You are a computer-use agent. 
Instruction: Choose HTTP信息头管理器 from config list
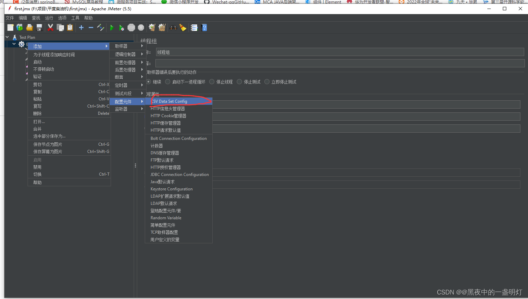point(179,109)
